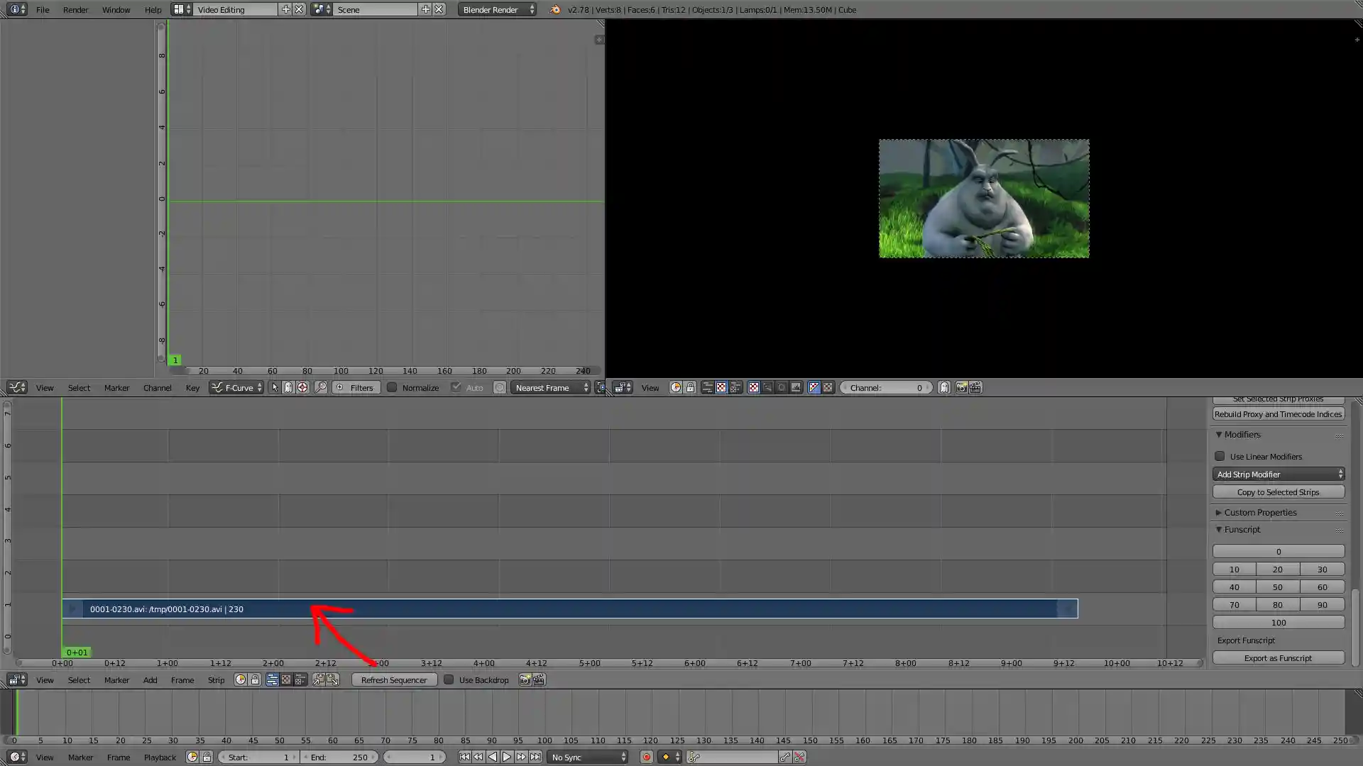Screen dimensions: 1363x766
Task: Open the Render menu
Action: (75, 10)
